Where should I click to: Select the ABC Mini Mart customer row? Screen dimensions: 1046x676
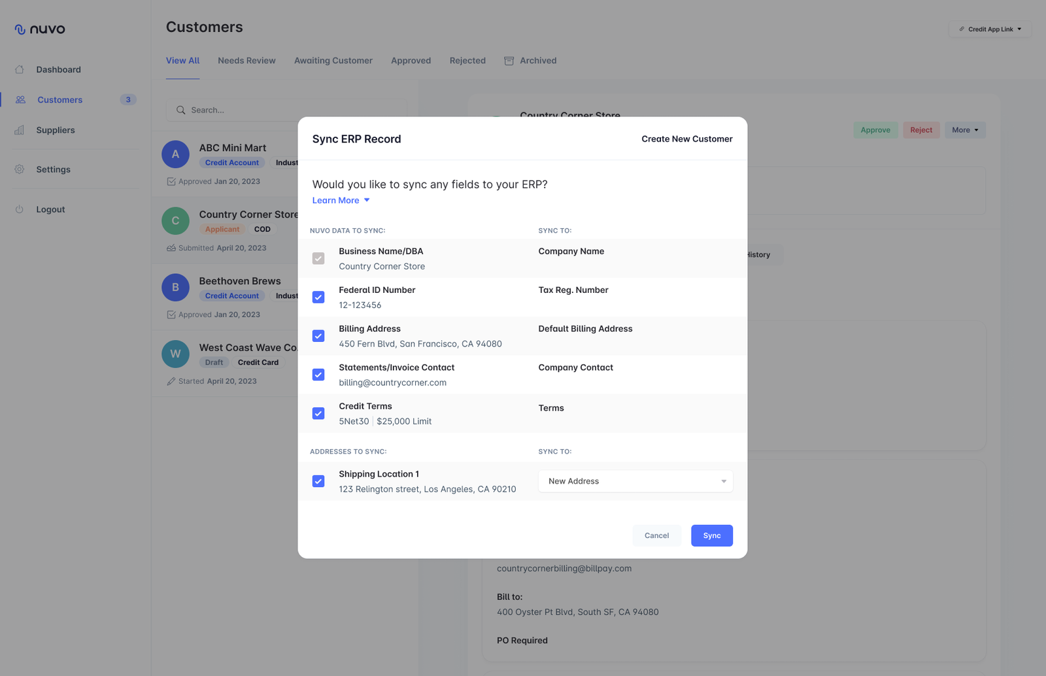225,164
